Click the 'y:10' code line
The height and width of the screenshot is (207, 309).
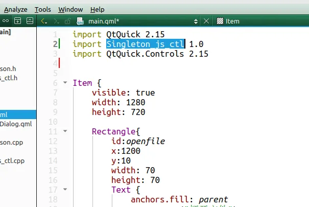[x=121, y=160]
